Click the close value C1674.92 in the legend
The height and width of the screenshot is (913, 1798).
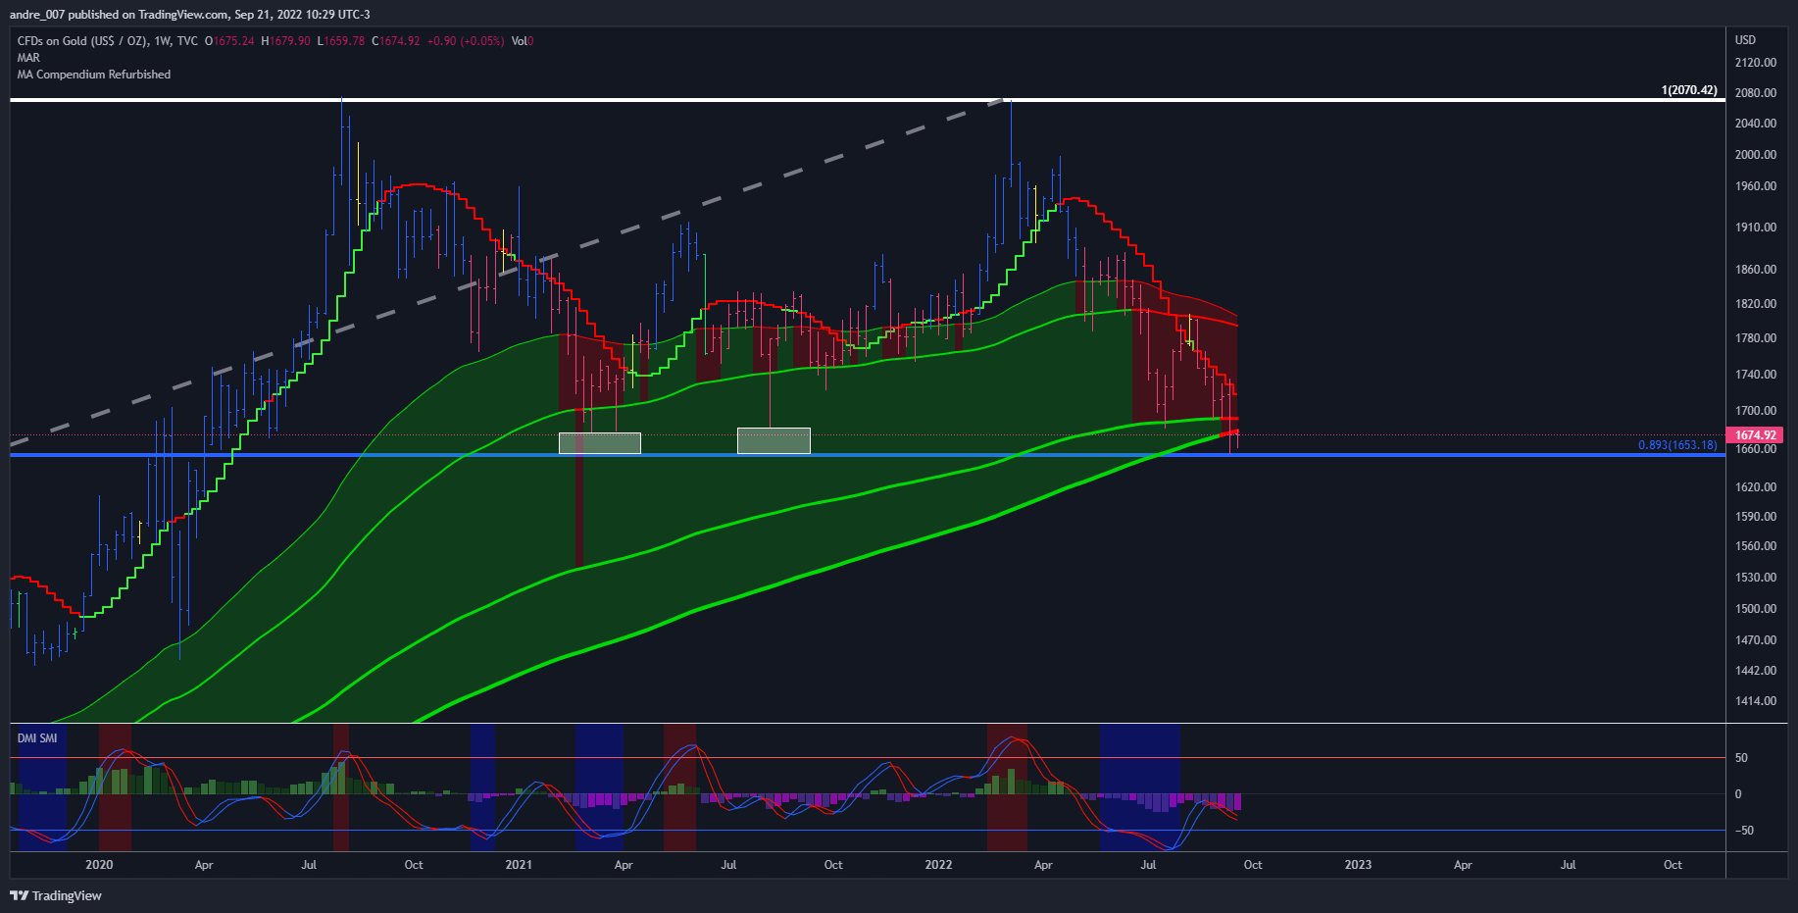point(396,41)
